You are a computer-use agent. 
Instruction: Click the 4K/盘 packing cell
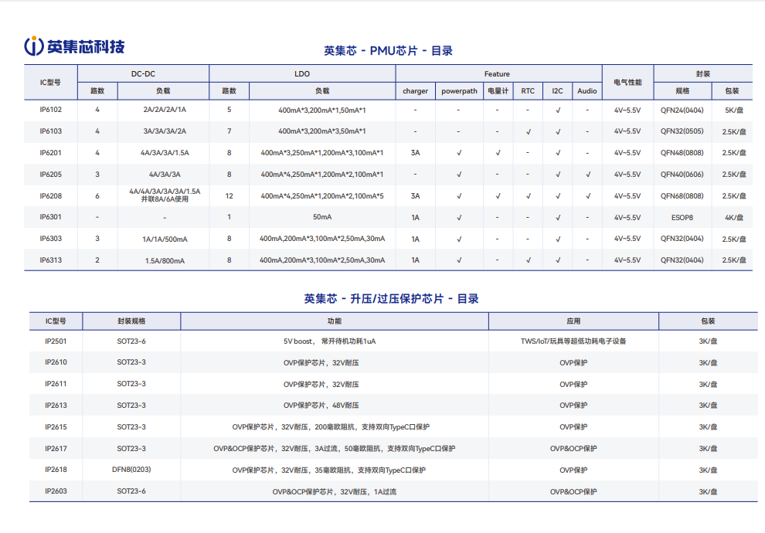[734, 218]
